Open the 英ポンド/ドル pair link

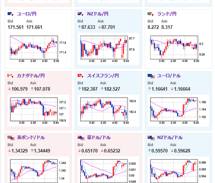click(x=31, y=137)
